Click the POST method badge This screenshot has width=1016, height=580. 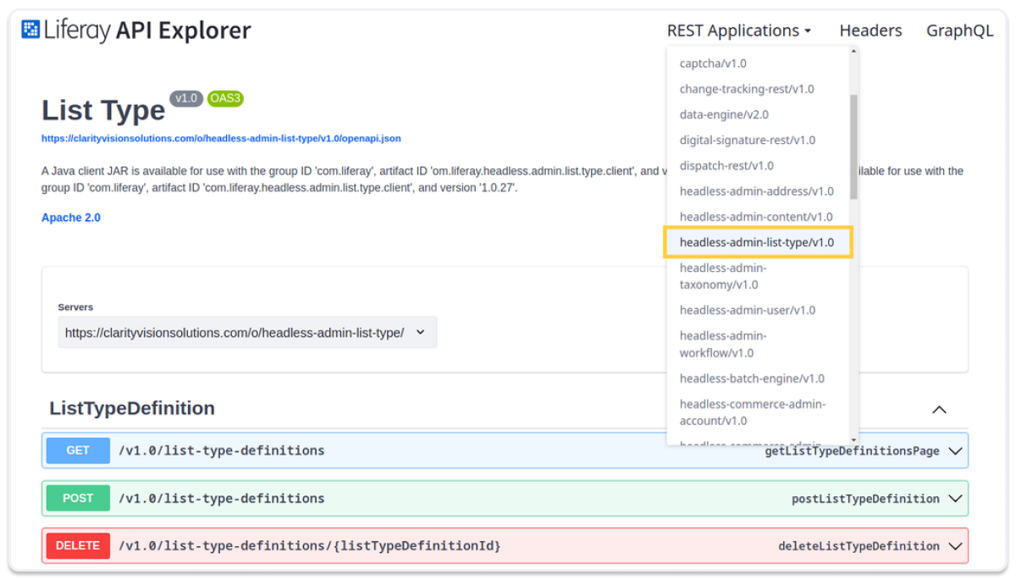(78, 498)
